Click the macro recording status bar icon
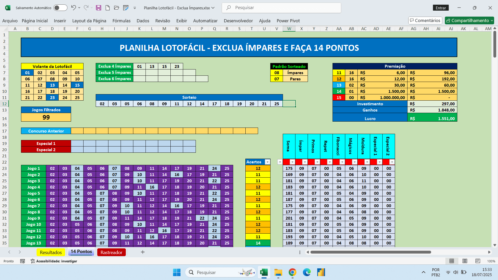Viewport: 498px width, 280px height. click(23, 261)
